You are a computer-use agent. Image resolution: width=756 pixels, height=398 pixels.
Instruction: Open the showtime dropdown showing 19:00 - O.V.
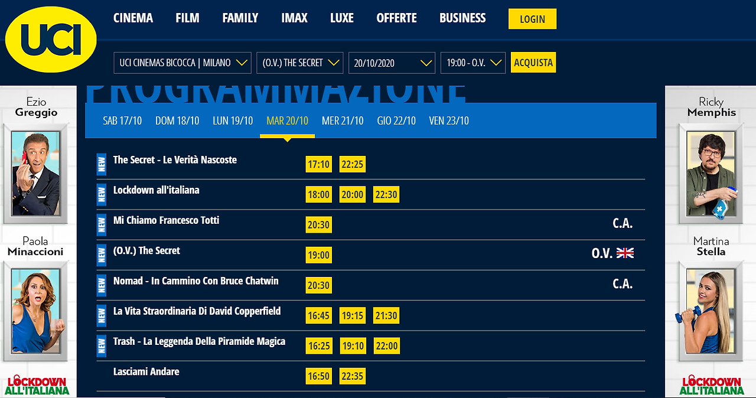(472, 62)
